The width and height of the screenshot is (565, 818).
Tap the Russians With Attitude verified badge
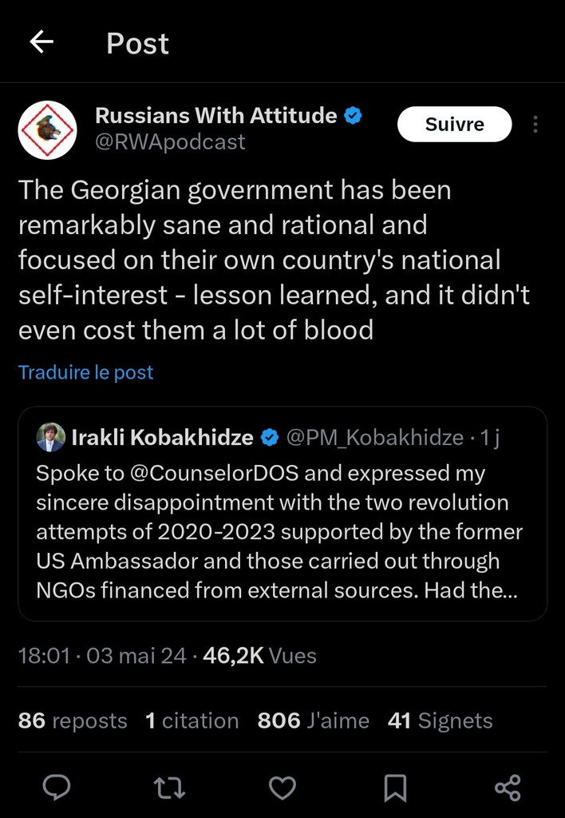click(353, 116)
